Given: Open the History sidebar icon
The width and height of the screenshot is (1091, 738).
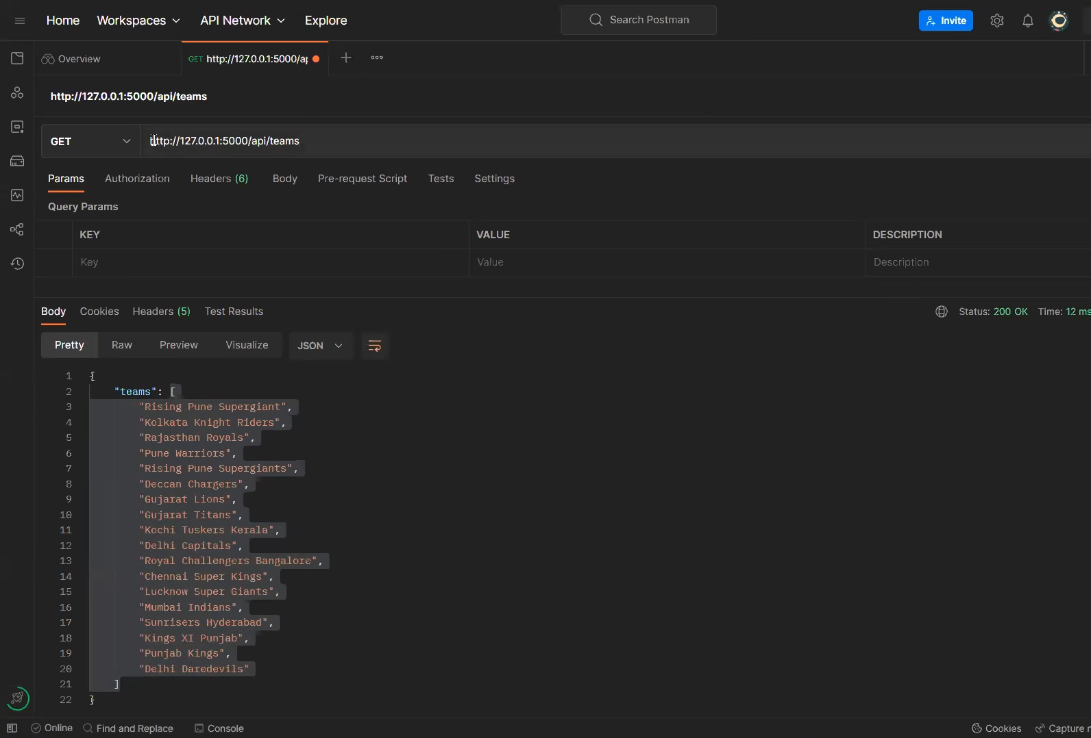Looking at the screenshot, I should pos(17,264).
